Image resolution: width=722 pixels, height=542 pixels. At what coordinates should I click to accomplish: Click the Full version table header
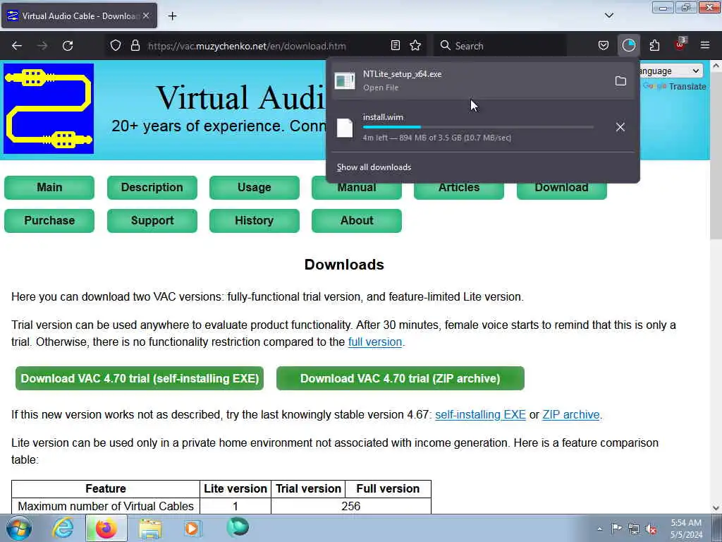[x=388, y=488]
